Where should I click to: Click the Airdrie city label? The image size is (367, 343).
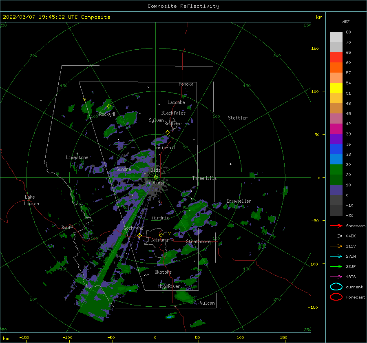pos(161,218)
